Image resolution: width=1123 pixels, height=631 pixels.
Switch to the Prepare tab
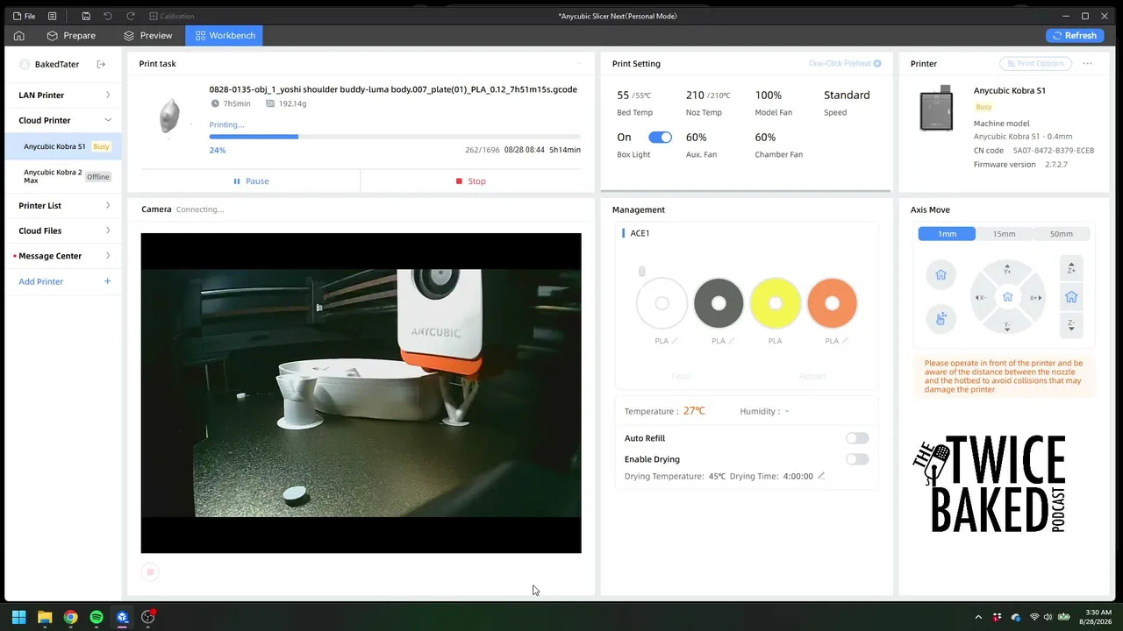(71, 36)
